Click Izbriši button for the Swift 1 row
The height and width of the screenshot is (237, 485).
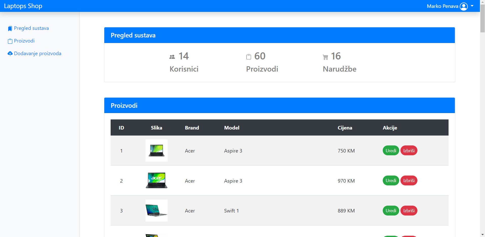409,210
